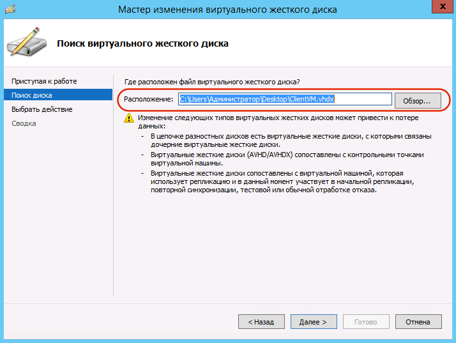Image resolution: width=456 pixels, height=343 pixels.
Task: Click the yellow warning triangle icon
Action: click(x=129, y=118)
